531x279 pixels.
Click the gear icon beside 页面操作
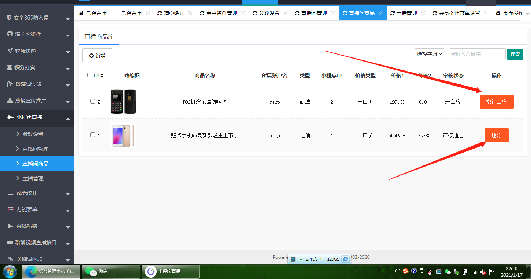point(498,13)
